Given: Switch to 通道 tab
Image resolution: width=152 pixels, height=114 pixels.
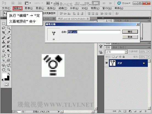Looking at the screenshot, I should (x=115, y=48).
